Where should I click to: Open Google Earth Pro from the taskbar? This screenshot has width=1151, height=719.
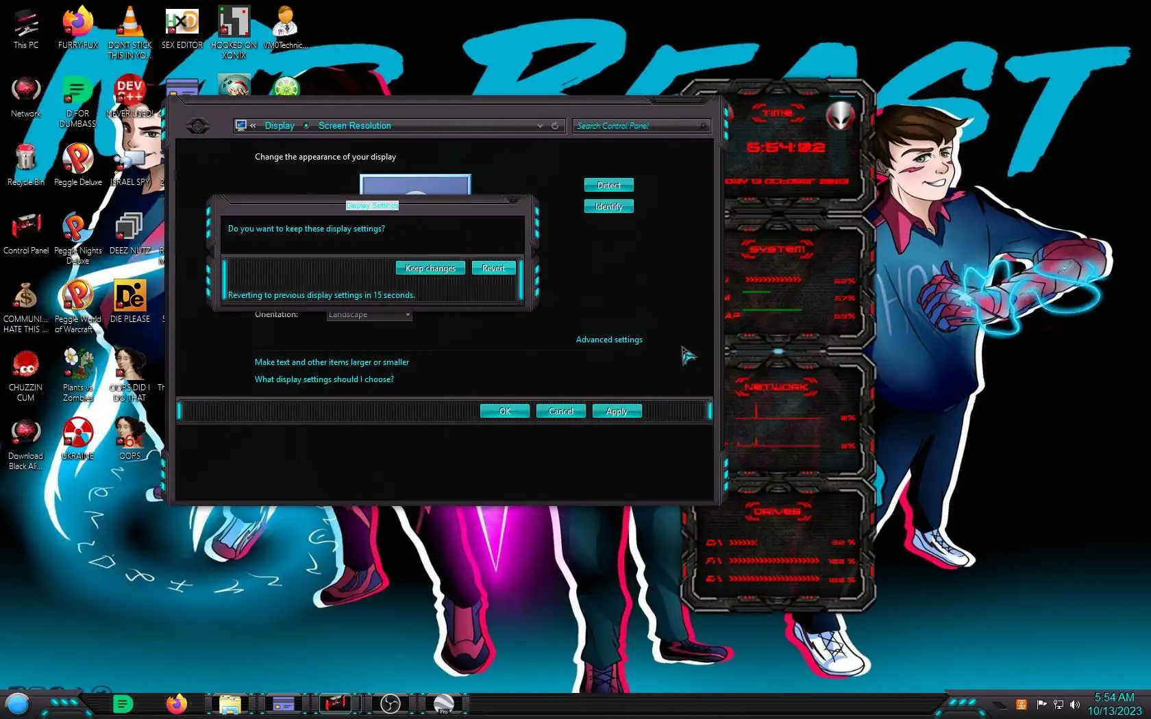coord(443,703)
